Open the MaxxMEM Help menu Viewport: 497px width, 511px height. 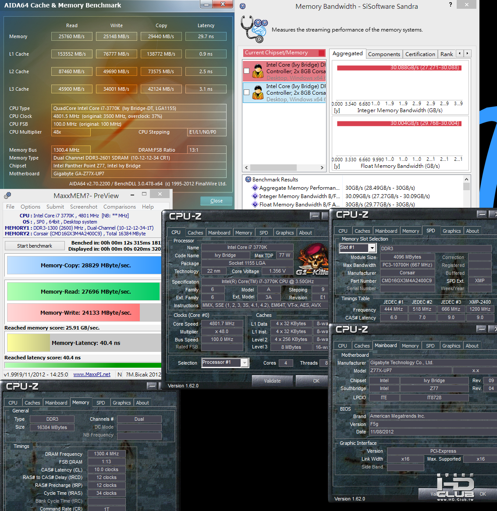coord(148,206)
